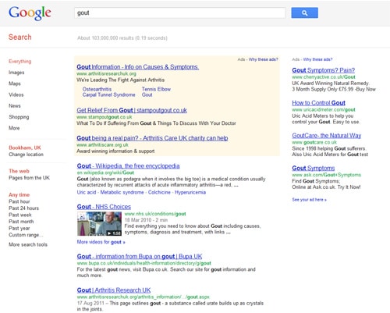Image resolution: width=390 pixels, height=313 pixels.
Task: Filter results to Past week
Action: [20, 215]
